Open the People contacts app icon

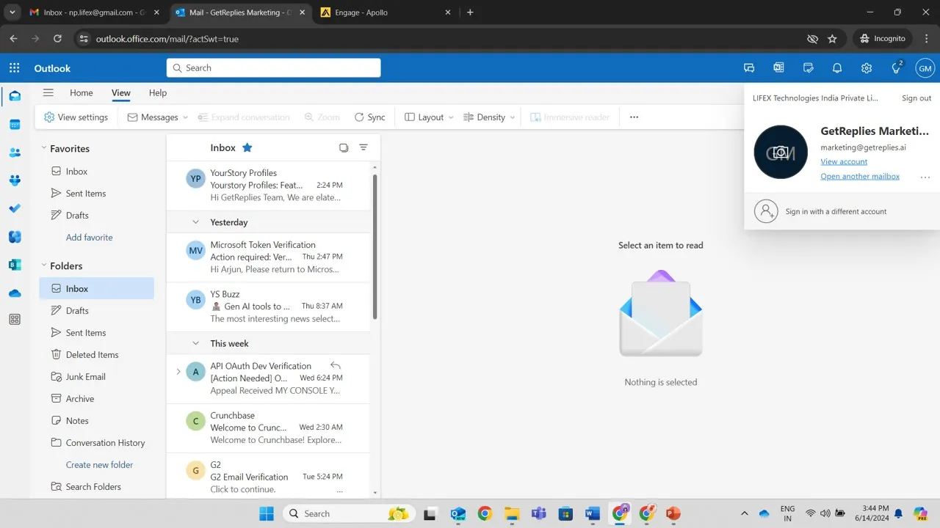pyautogui.click(x=15, y=153)
